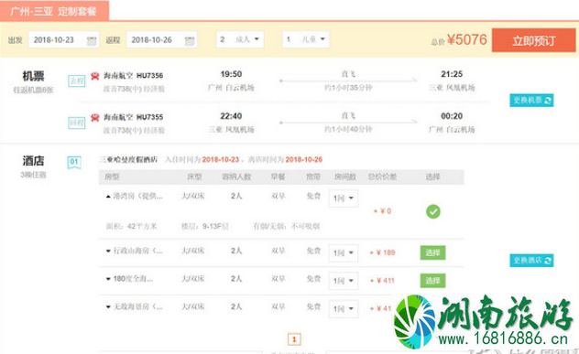Click the 19:50 departure time
The height and width of the screenshot is (354, 579).
(x=231, y=74)
